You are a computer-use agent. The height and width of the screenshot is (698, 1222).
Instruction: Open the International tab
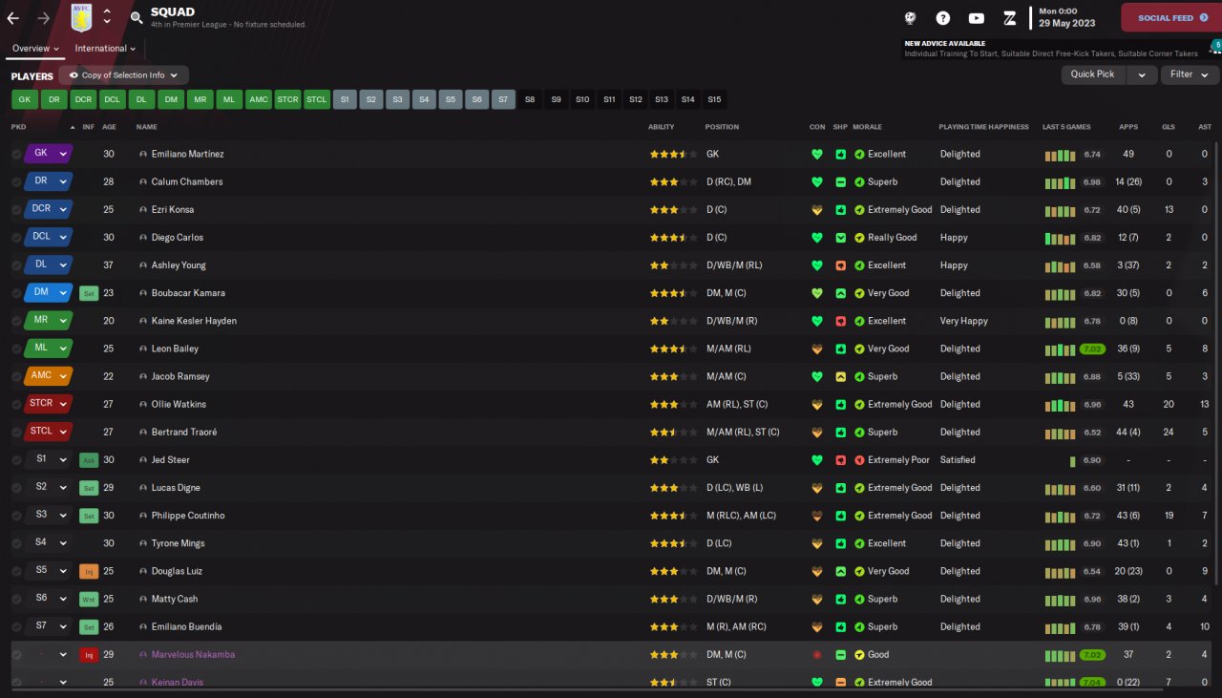coord(105,49)
